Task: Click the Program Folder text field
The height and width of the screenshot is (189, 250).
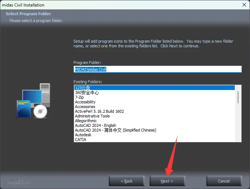Action: tap(158, 69)
